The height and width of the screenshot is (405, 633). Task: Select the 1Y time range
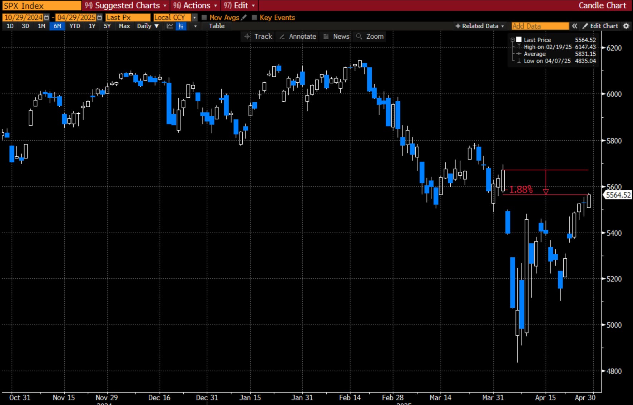pyautogui.click(x=92, y=26)
